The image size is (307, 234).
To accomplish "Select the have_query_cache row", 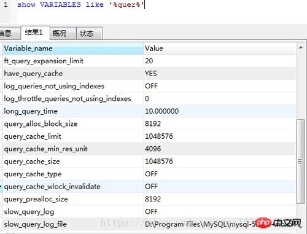I will (149, 74).
